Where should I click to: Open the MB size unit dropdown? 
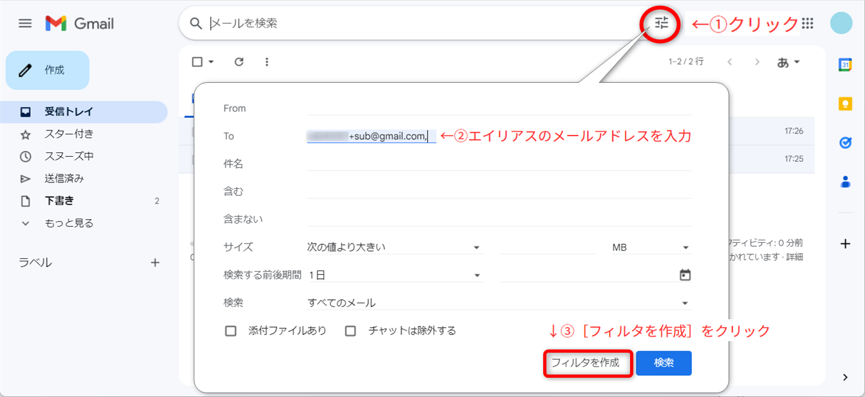(x=650, y=247)
